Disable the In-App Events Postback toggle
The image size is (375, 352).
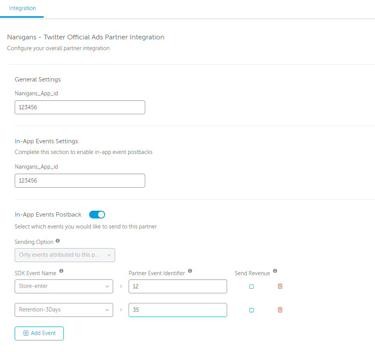97,215
